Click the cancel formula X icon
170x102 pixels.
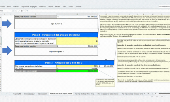pos(16,11)
